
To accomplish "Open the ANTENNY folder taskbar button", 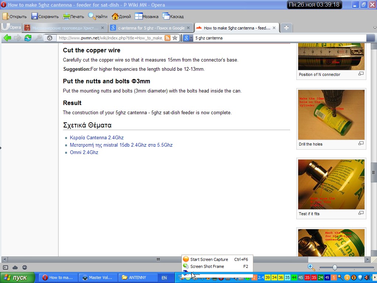I will pos(138,278).
